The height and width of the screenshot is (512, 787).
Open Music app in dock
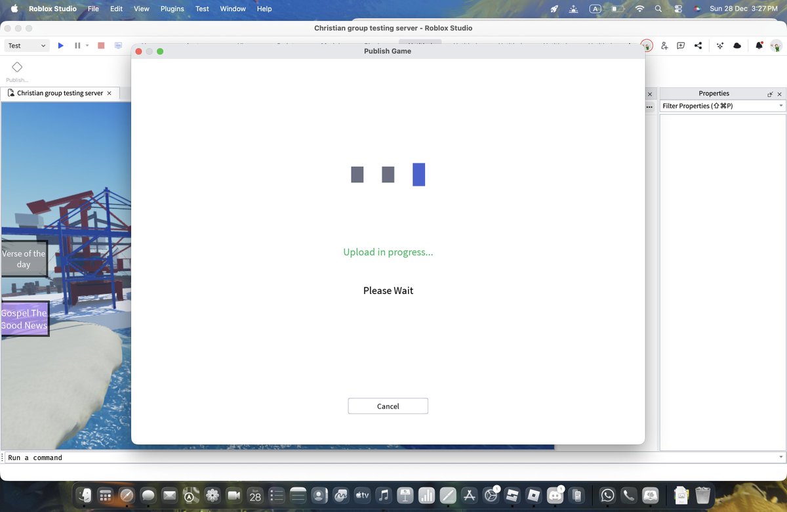[384, 496]
